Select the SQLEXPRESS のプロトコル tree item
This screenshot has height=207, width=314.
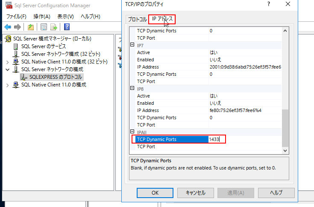click(x=56, y=77)
